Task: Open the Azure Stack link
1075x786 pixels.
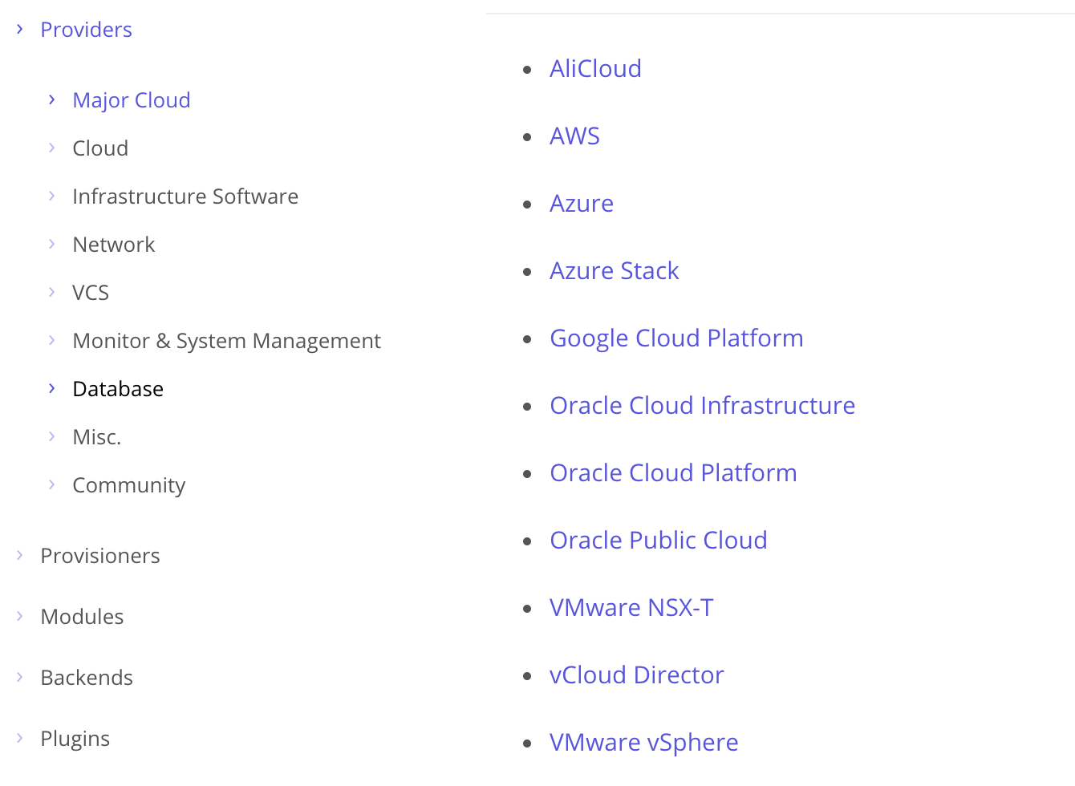Action: click(614, 271)
